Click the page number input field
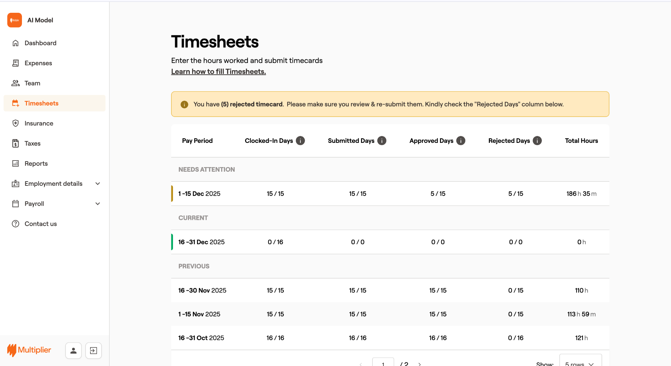Image resolution: width=671 pixels, height=366 pixels. [x=383, y=363]
